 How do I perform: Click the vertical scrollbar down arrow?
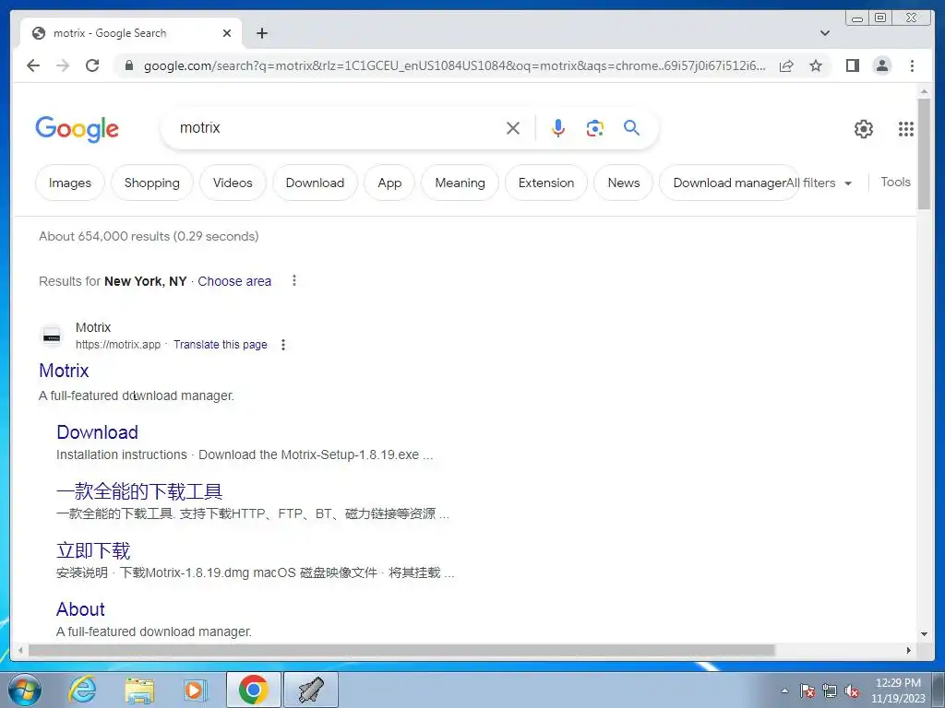click(924, 634)
